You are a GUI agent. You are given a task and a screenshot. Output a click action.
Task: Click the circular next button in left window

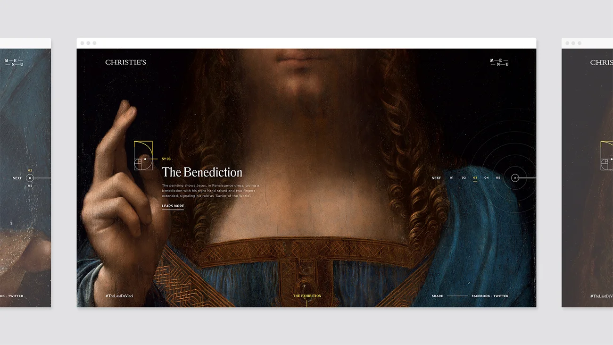pos(30,178)
